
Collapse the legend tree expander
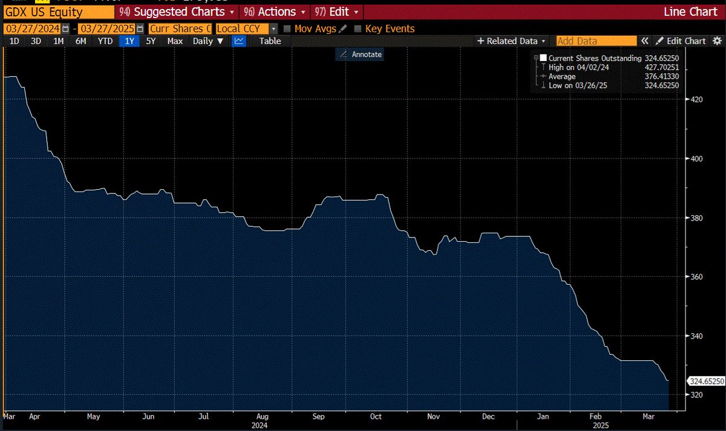click(536, 57)
